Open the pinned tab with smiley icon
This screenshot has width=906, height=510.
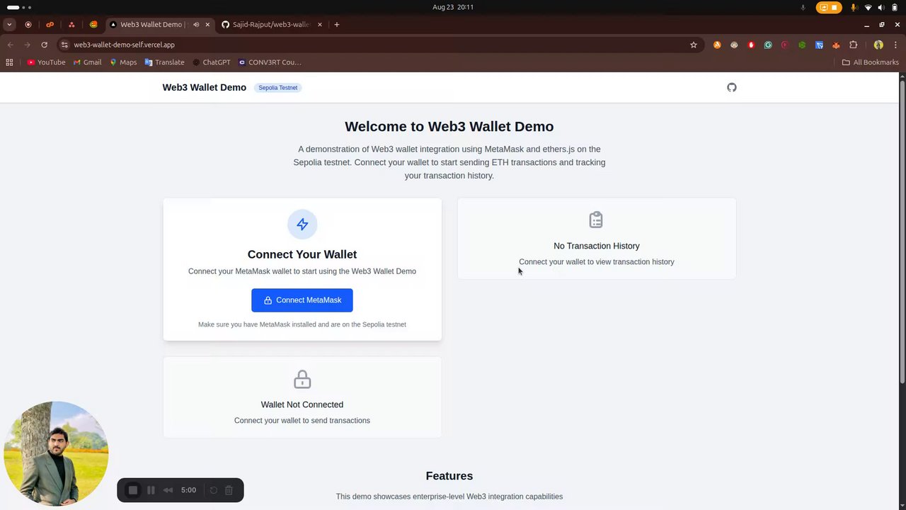coord(93,24)
